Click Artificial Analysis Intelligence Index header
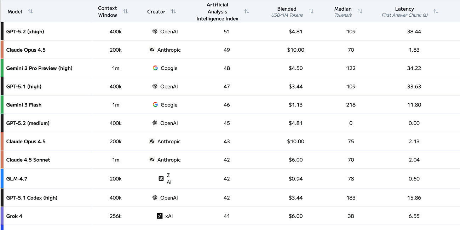This screenshot has width=460, height=230. coord(218,12)
